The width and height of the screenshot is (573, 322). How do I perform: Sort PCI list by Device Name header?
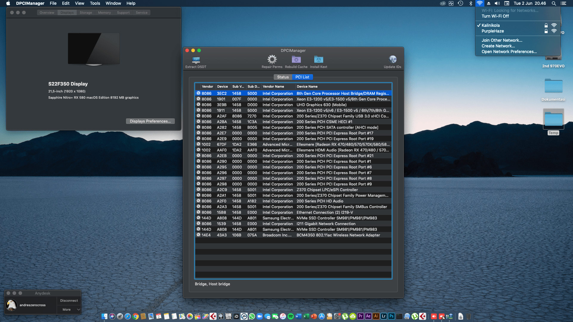click(307, 86)
